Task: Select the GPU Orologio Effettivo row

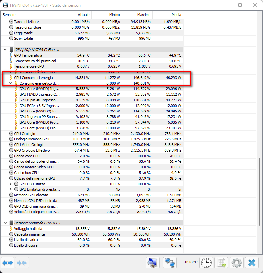Action: [x=92, y=150]
